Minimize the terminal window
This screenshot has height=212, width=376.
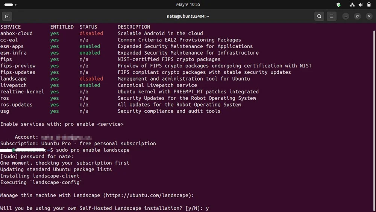pyautogui.click(x=346, y=16)
